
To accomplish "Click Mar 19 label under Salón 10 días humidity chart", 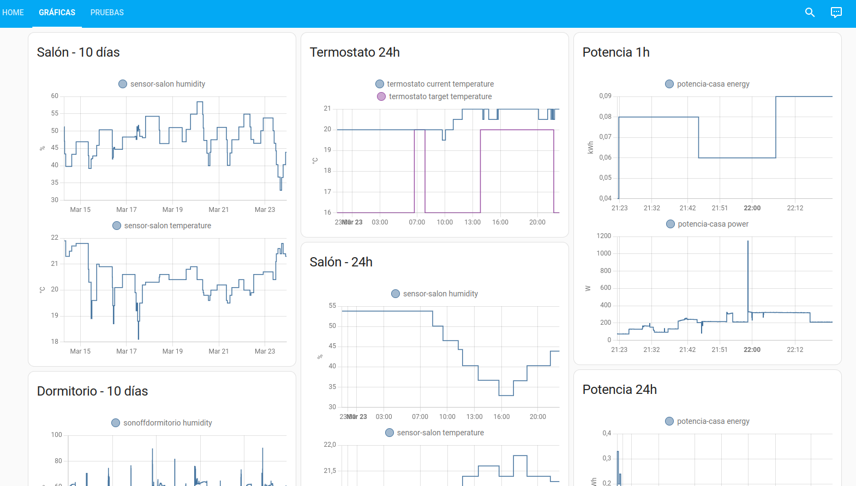I will click(x=172, y=210).
